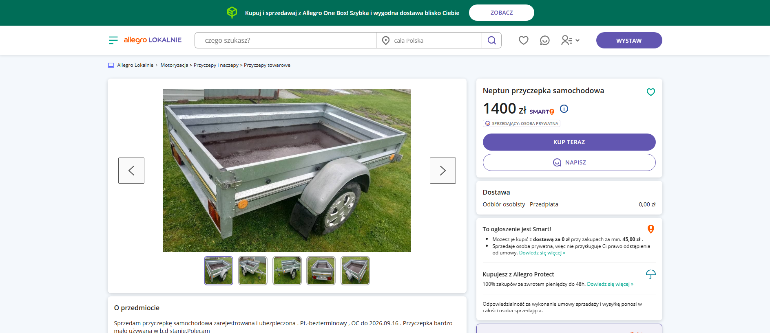The image size is (770, 333).
Task: Click the orange Smart pin icon in the Smart section
Action: [x=651, y=229]
